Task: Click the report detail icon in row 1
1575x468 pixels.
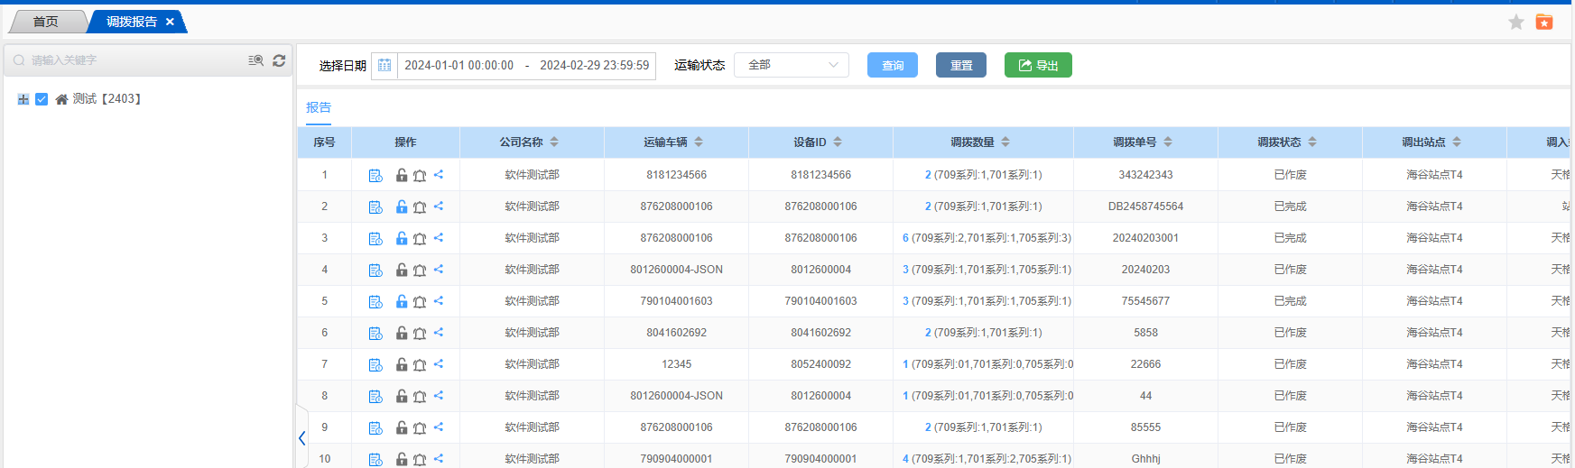Action: pyautogui.click(x=375, y=175)
